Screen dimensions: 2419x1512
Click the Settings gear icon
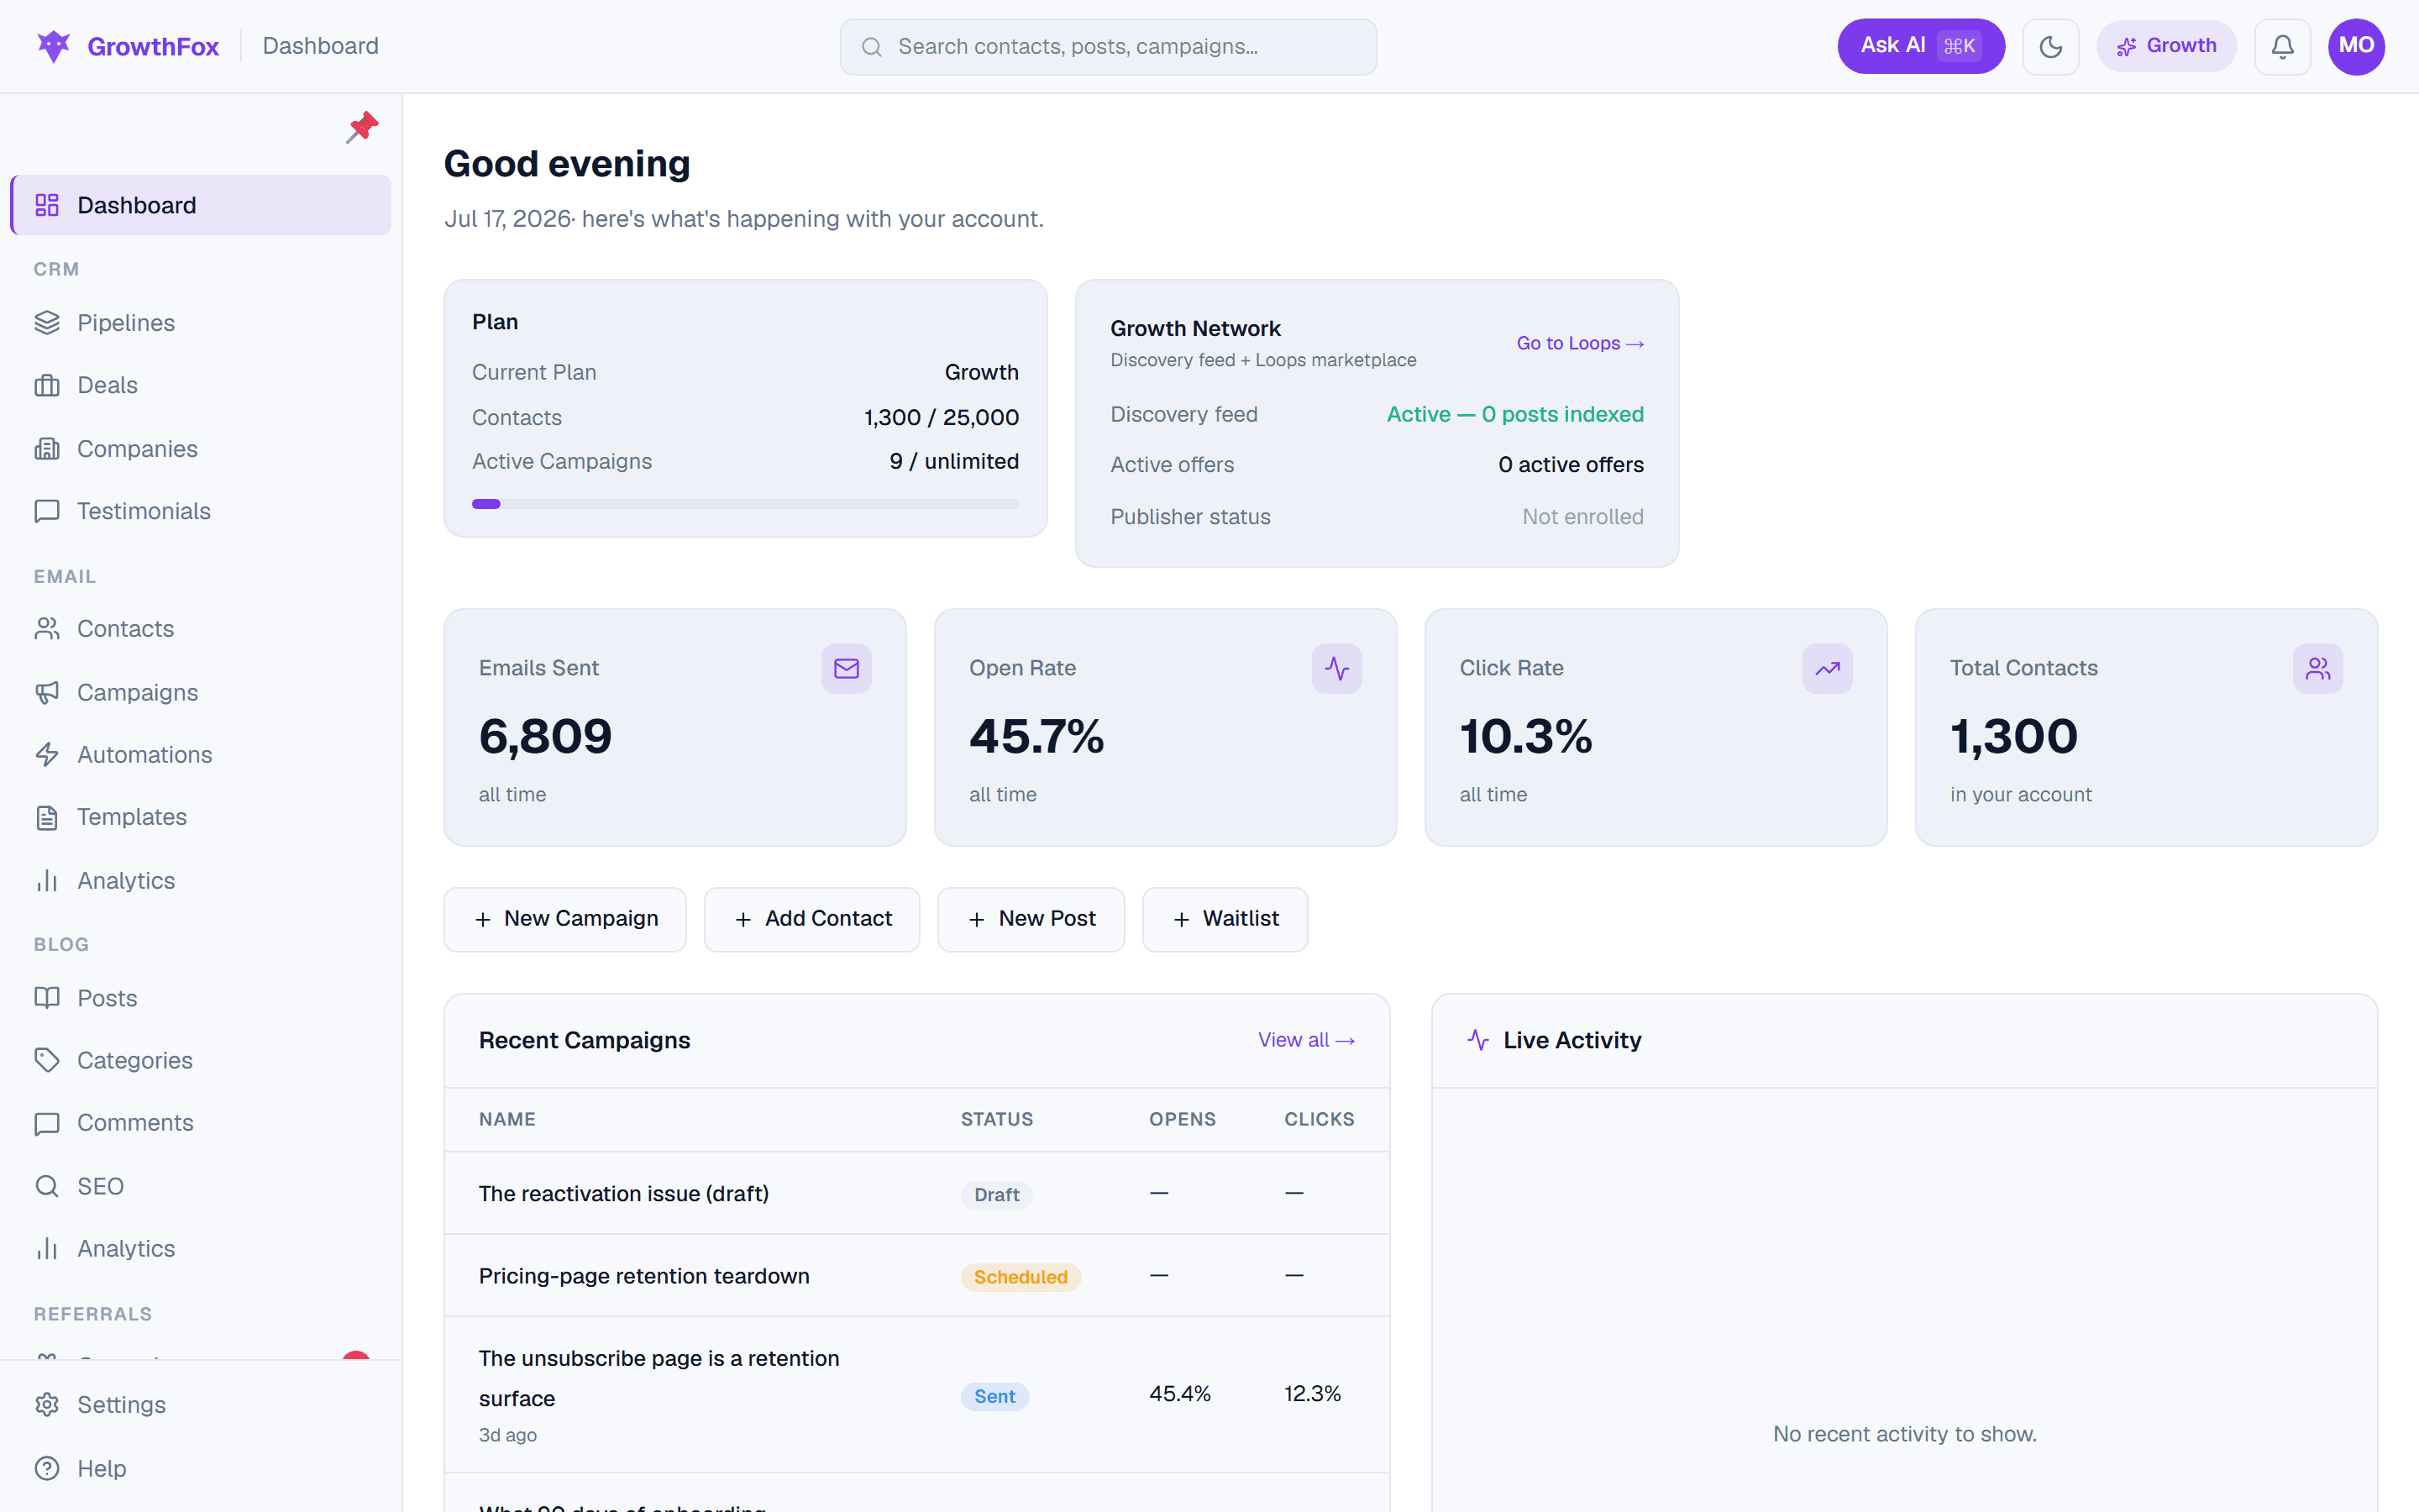pos(47,1405)
